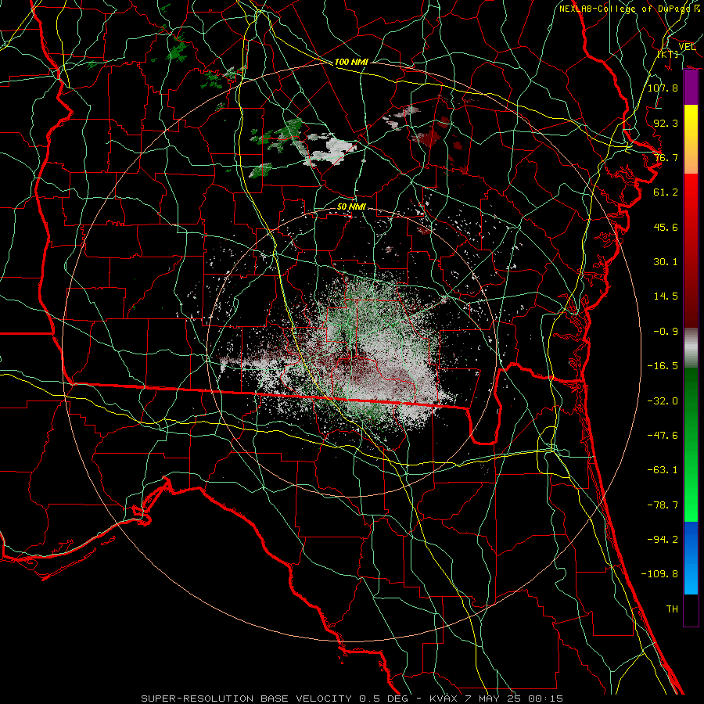Viewport: 704px width, 704px height.
Task: Click the SUPER-RESOLUTION BASE VELOCITY caption text
Action: (x=246, y=699)
